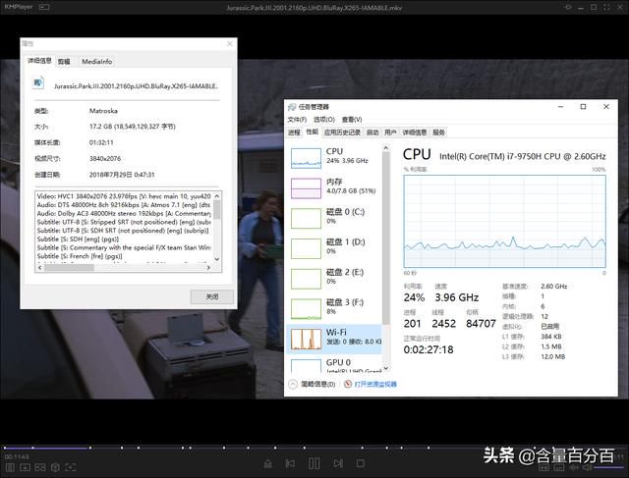Open the 文件(F) menu in Task Manager
This screenshot has width=629, height=478.
tap(297, 120)
